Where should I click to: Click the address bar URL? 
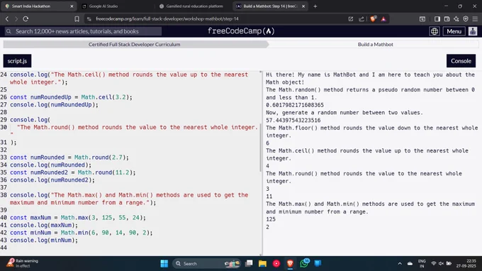click(x=167, y=18)
